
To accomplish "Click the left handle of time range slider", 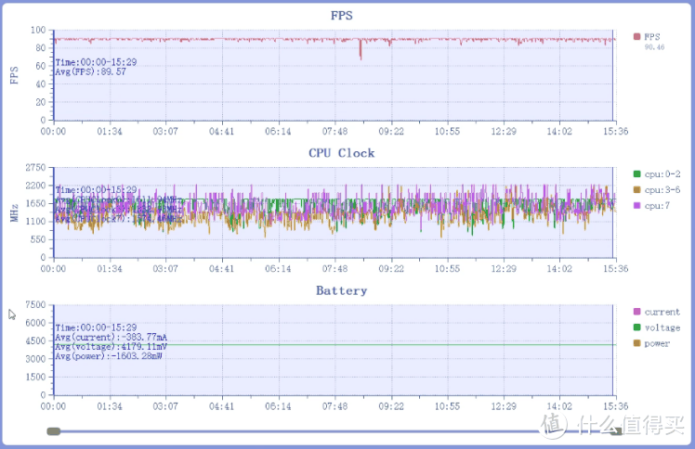I will point(54,430).
